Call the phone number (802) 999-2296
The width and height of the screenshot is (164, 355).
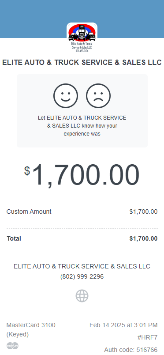pos(82,276)
